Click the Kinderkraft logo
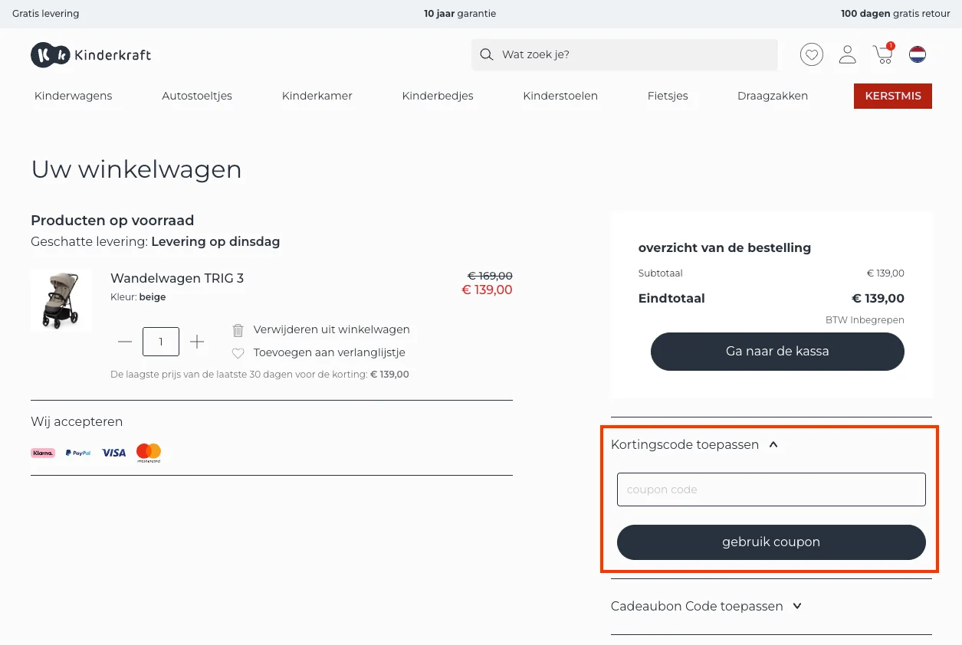This screenshot has height=645, width=962. 90,54
